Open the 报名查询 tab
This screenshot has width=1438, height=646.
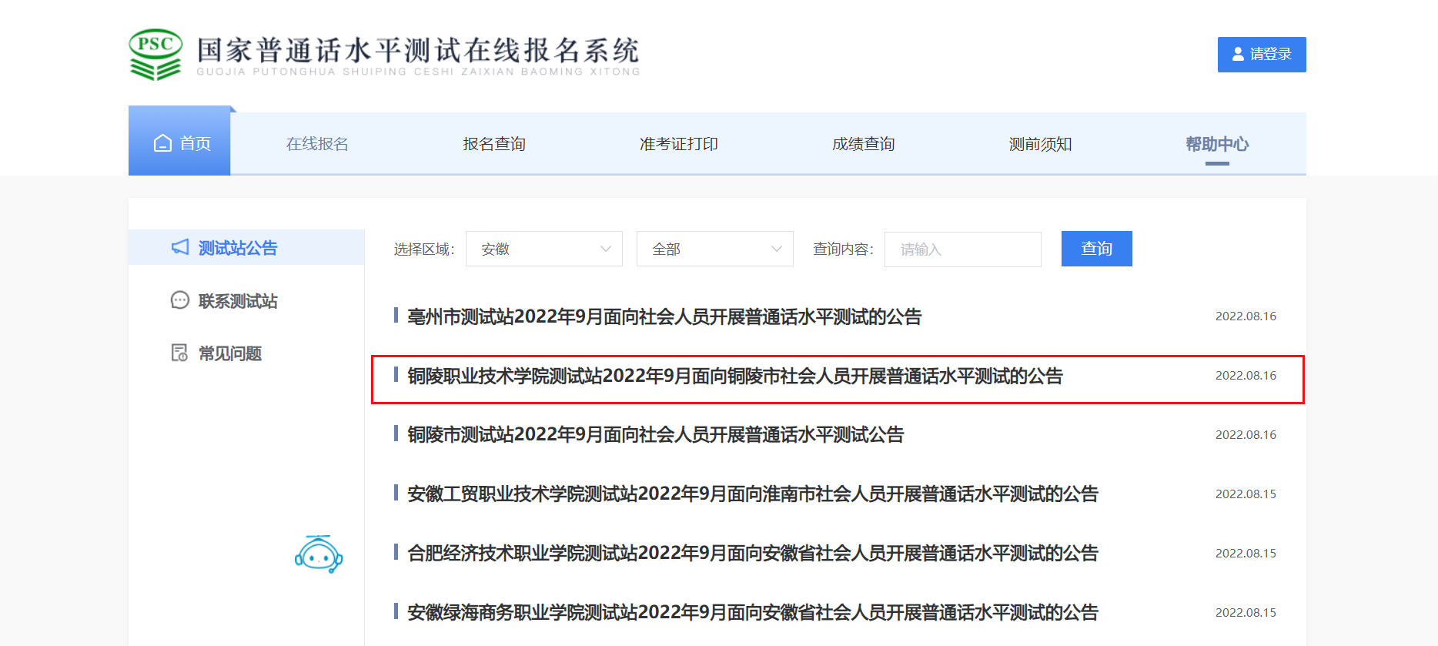(494, 144)
